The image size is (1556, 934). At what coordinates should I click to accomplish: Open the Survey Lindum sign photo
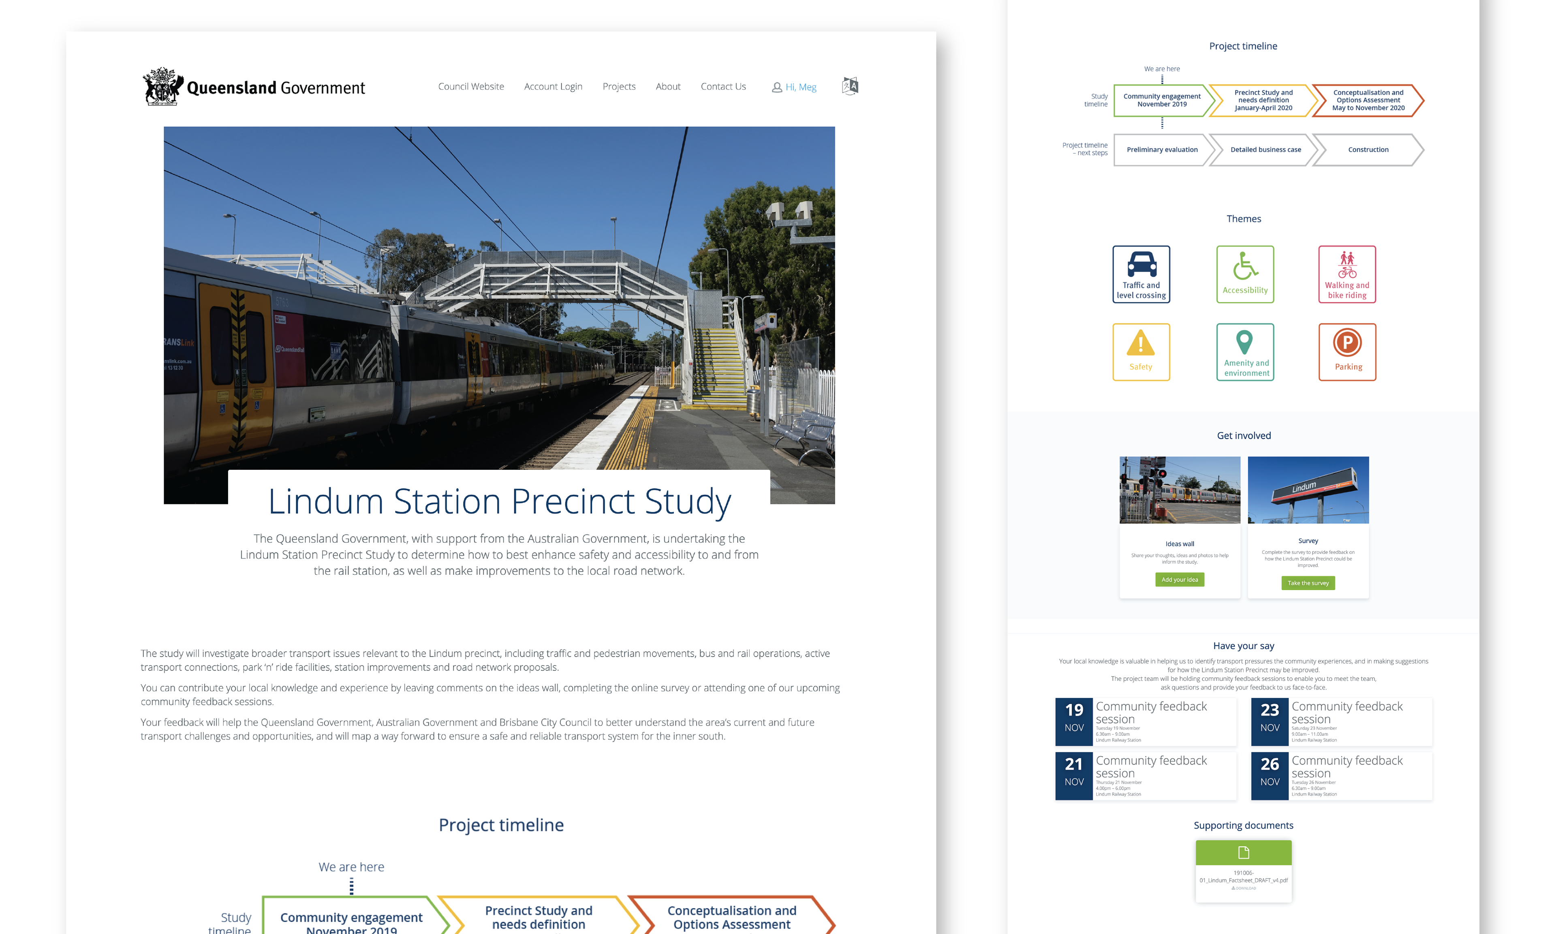1308,490
